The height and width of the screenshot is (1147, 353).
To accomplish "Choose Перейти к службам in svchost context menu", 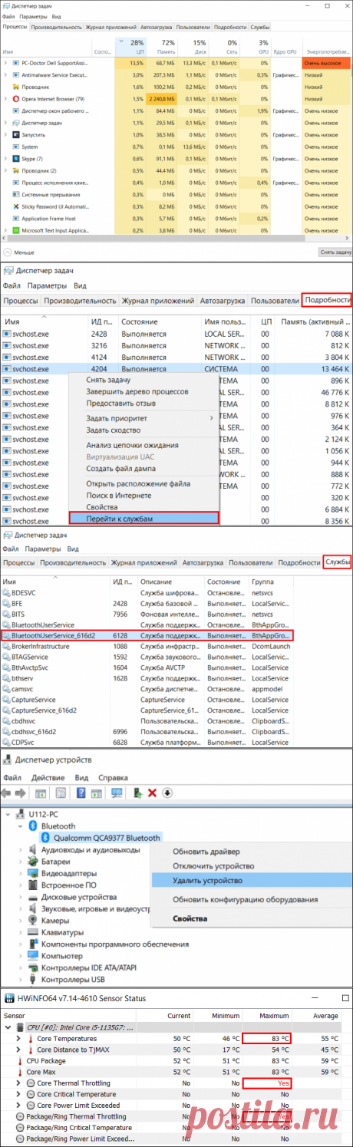I will point(143,519).
